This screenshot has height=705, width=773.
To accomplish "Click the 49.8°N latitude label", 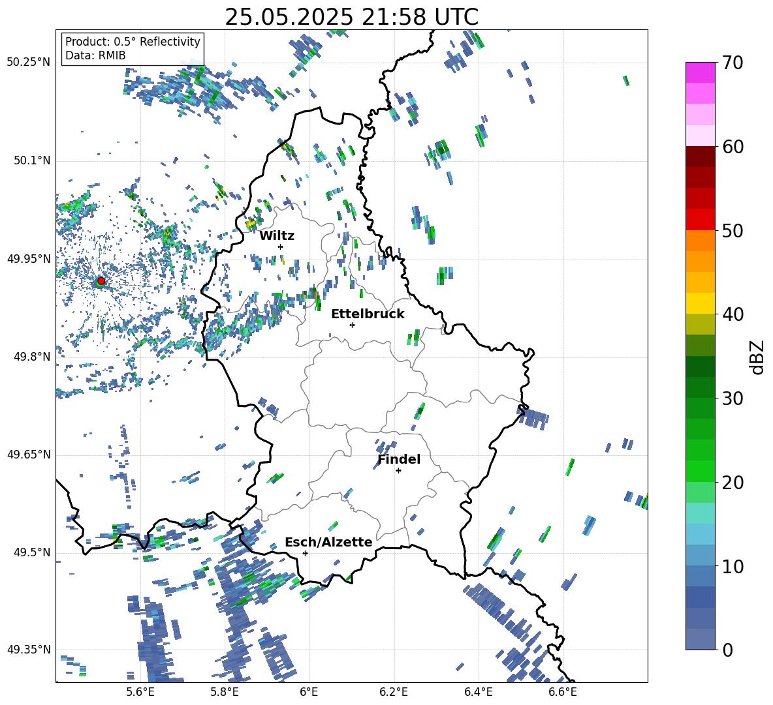I will (x=32, y=357).
